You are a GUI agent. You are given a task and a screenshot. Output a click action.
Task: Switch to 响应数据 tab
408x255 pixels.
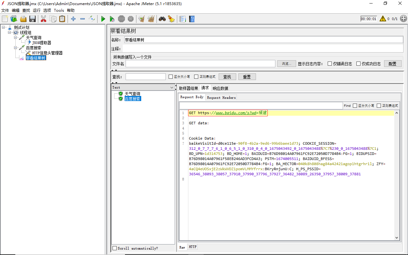(220, 88)
